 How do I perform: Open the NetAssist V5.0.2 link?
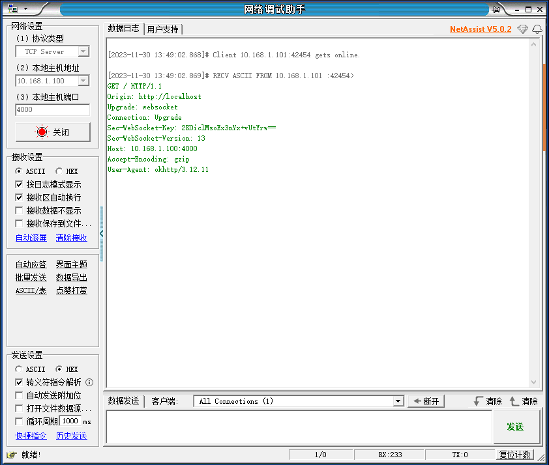[480, 29]
